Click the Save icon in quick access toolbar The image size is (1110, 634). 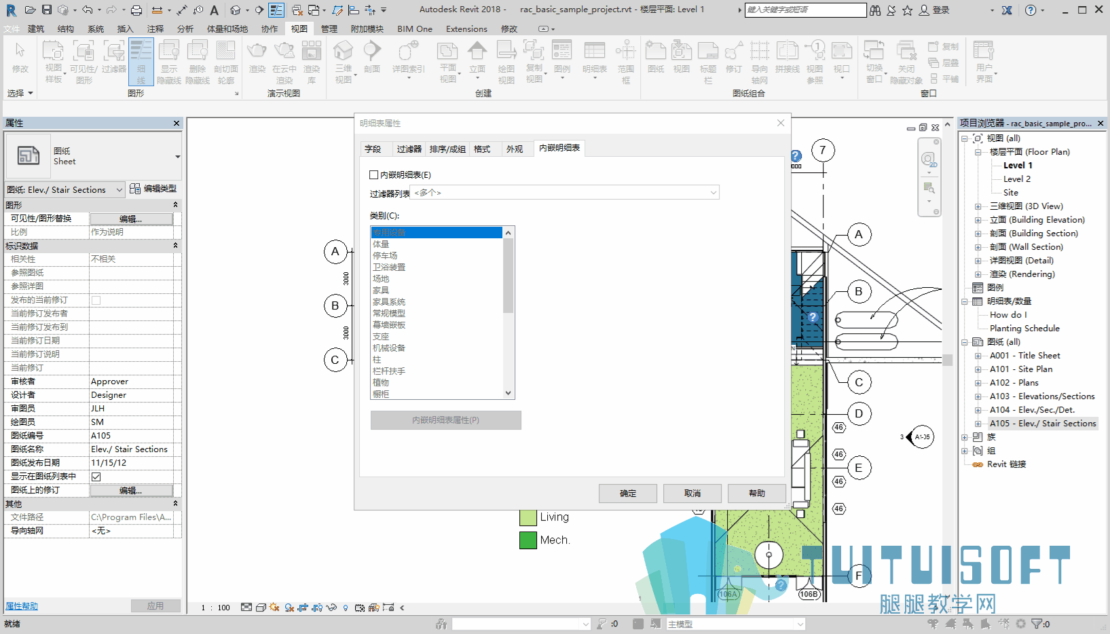pyautogui.click(x=47, y=10)
